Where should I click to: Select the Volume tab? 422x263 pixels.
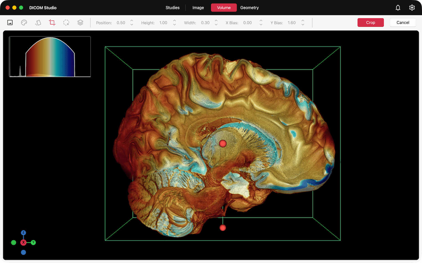click(x=224, y=8)
